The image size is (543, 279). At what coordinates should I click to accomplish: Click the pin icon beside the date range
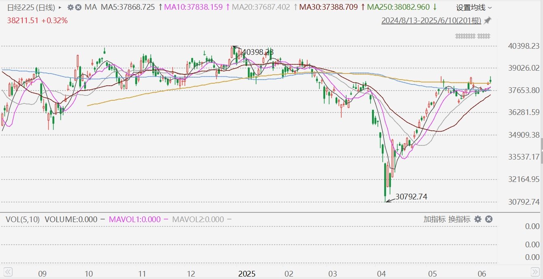[487, 20]
